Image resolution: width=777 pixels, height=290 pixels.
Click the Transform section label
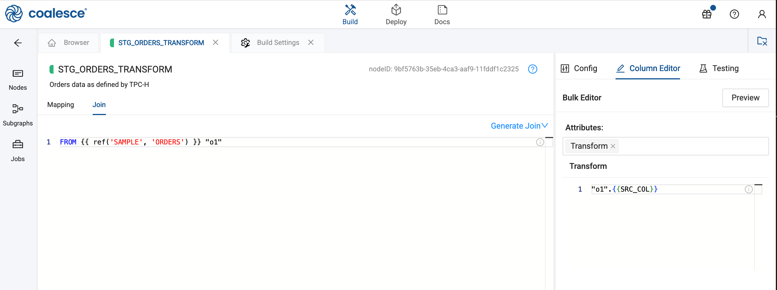pyautogui.click(x=588, y=166)
